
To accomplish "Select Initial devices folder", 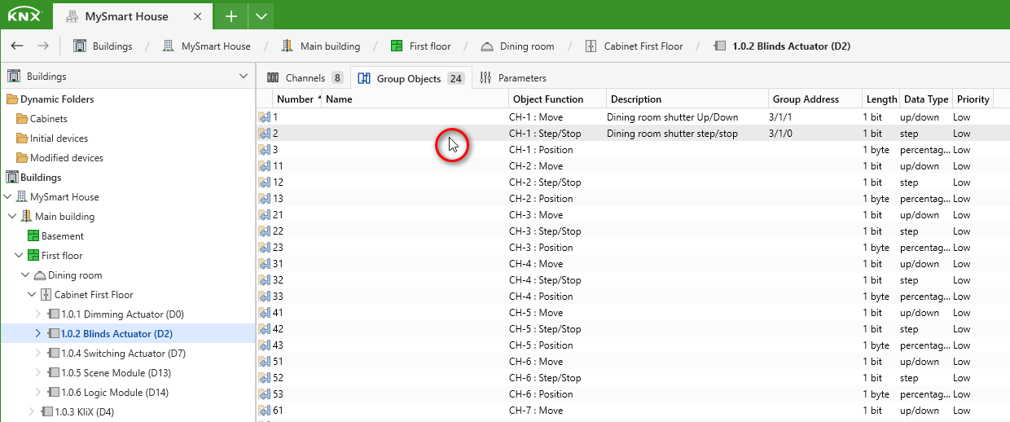I will 52,138.
